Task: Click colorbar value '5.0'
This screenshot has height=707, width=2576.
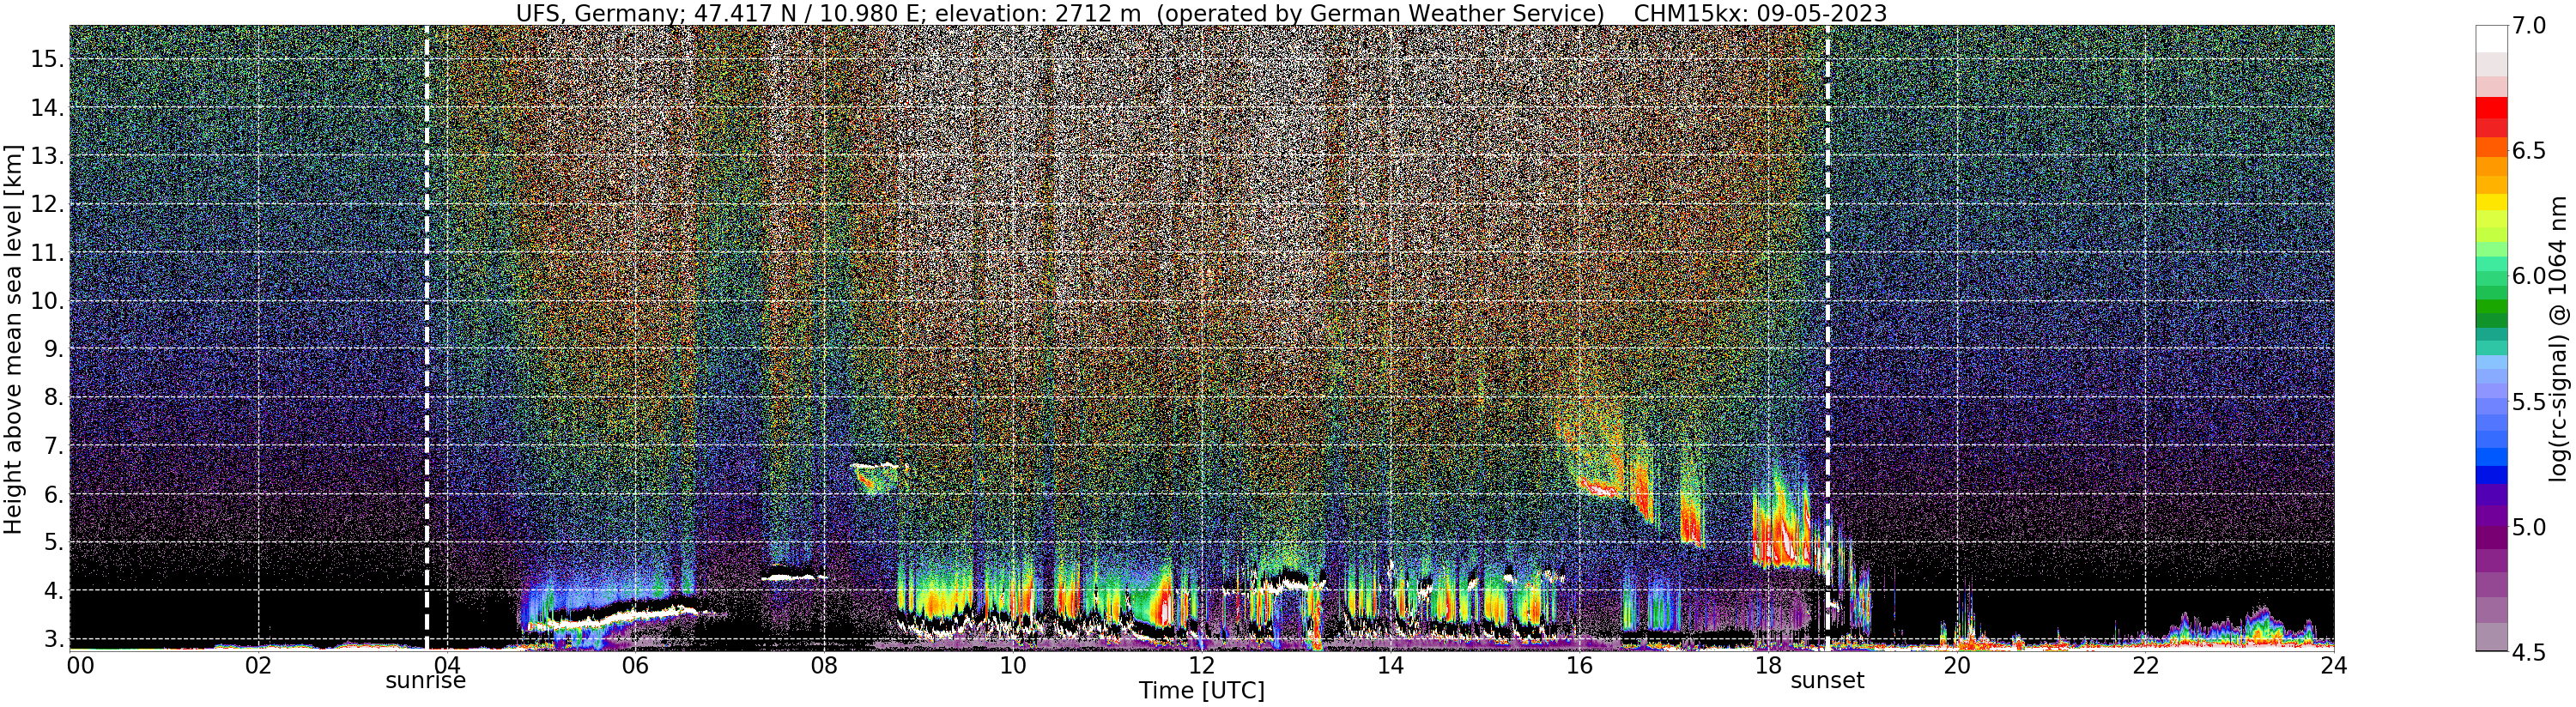Action: pos(2530,527)
